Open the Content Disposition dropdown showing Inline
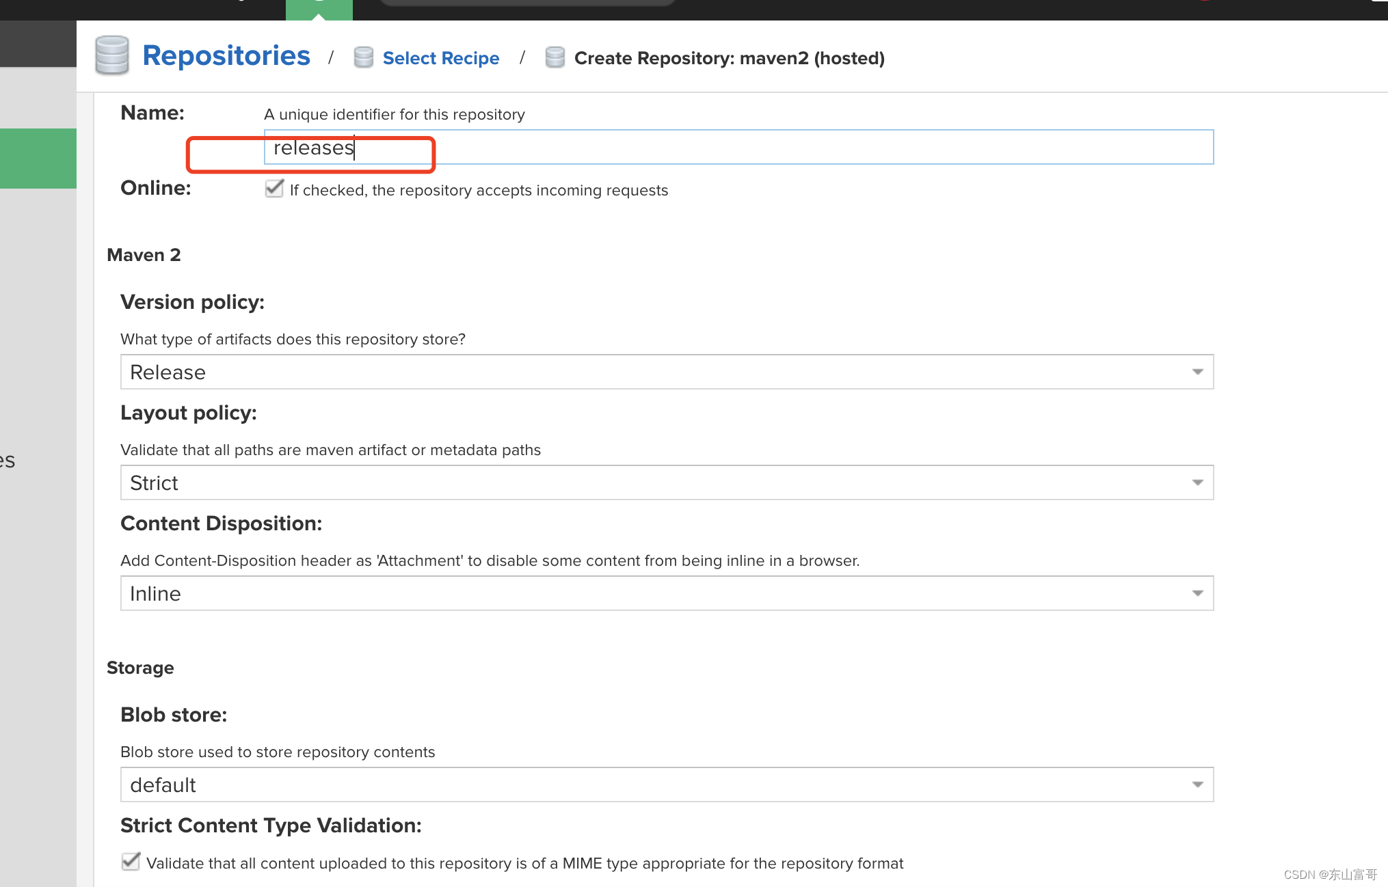The width and height of the screenshot is (1388, 887). click(667, 593)
